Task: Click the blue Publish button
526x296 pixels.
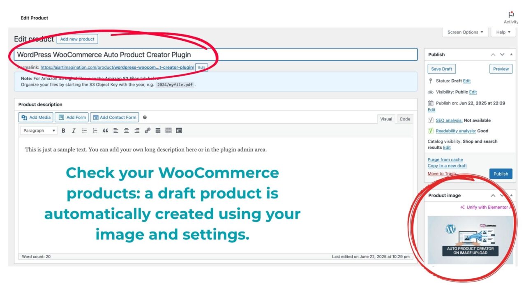Action: click(x=501, y=174)
